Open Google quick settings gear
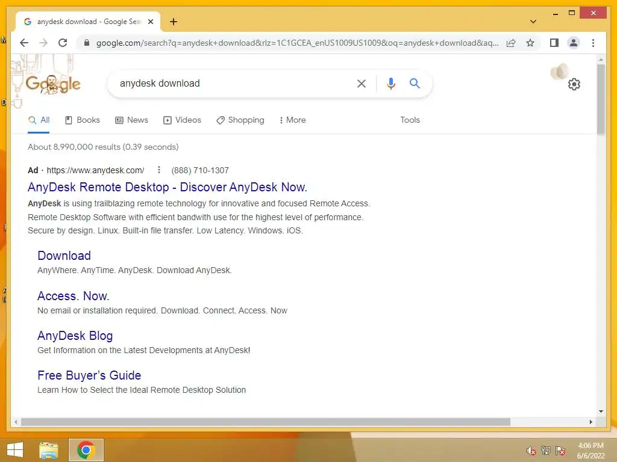 574,84
